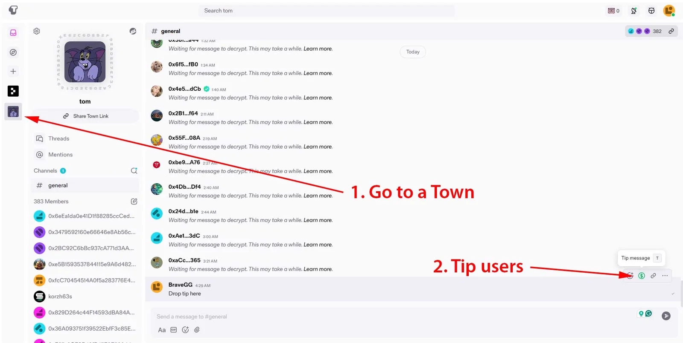Image resolution: width=683 pixels, height=343 pixels.
Task: Click the bug report icon in top bar
Action: [x=651, y=11]
